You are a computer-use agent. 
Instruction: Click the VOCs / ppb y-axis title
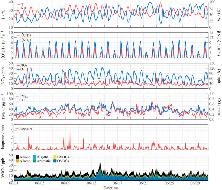click(3, 168)
